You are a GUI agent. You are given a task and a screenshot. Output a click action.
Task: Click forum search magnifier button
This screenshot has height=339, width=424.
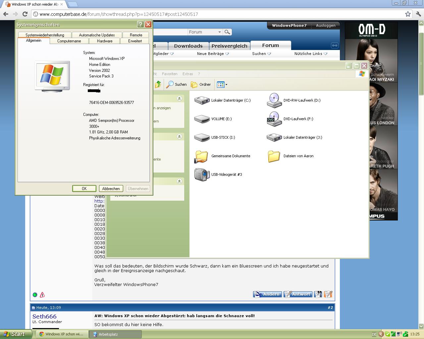pos(227,32)
